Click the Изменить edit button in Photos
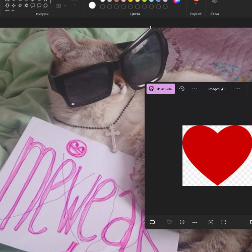 tap(161, 89)
